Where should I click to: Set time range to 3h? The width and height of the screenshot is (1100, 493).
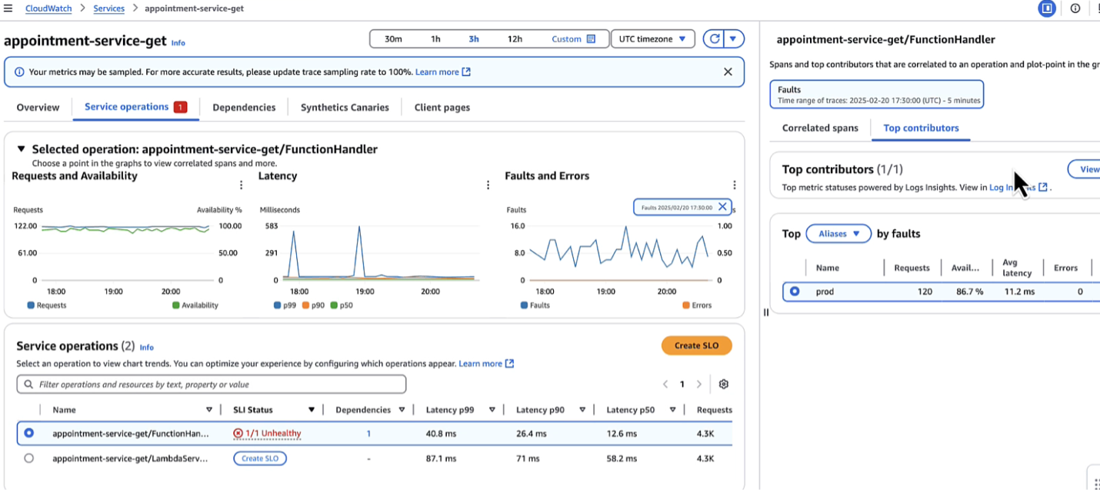(x=474, y=38)
